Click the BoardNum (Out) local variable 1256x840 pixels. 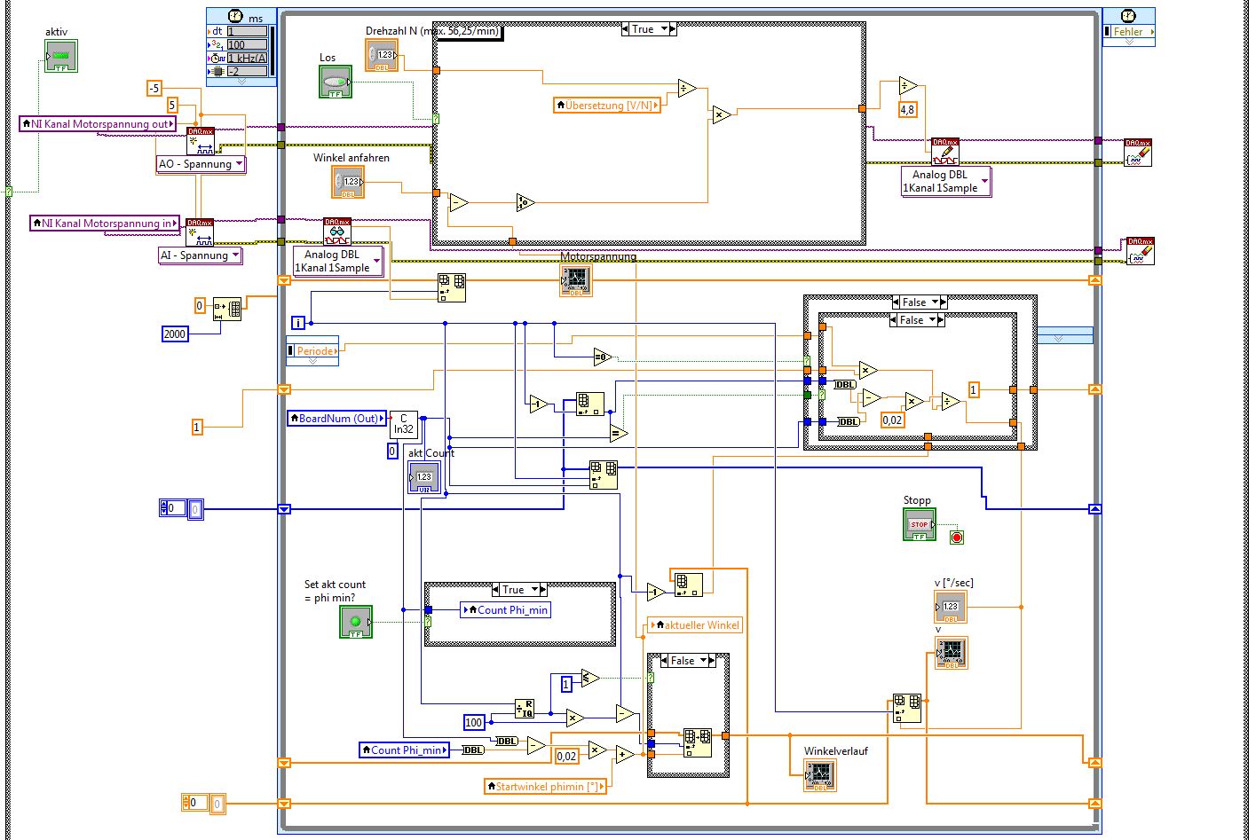coord(337,418)
